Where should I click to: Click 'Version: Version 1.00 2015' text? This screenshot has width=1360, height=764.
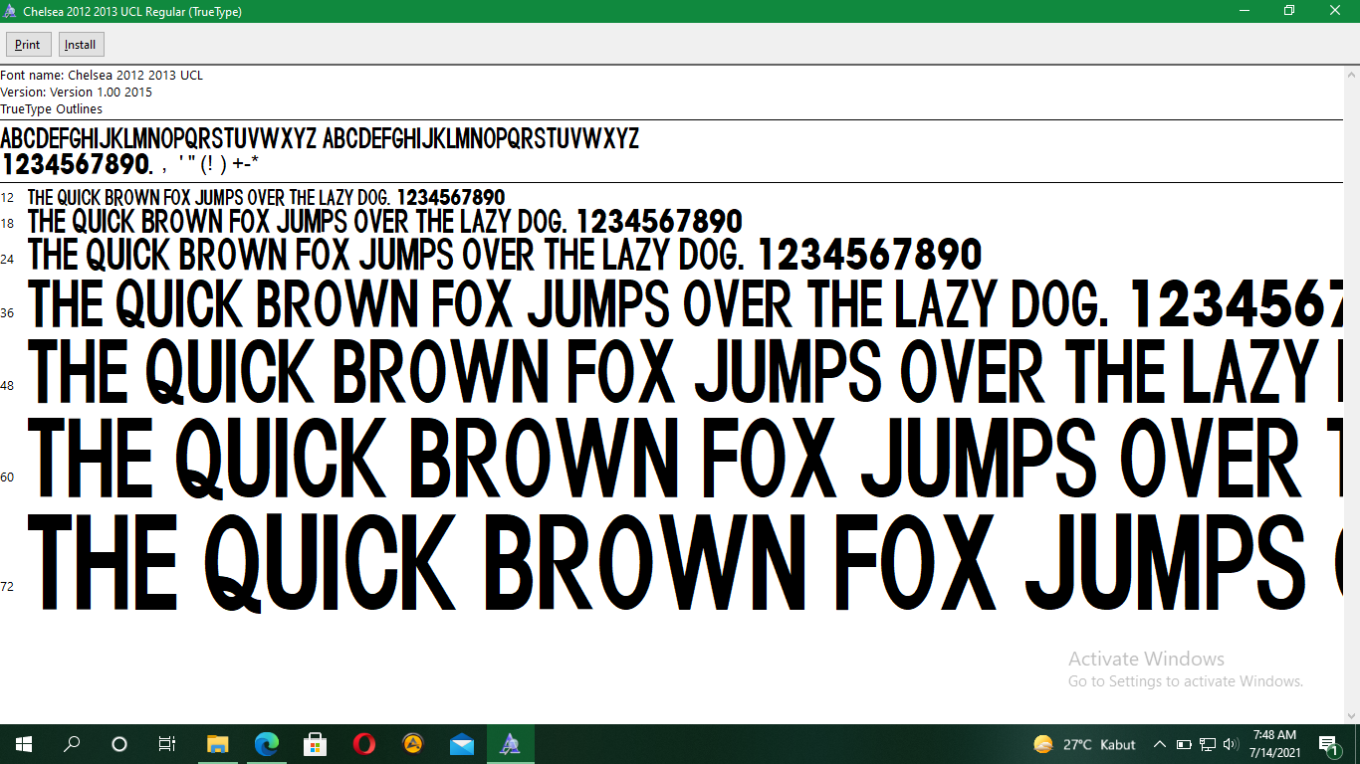coord(77,93)
